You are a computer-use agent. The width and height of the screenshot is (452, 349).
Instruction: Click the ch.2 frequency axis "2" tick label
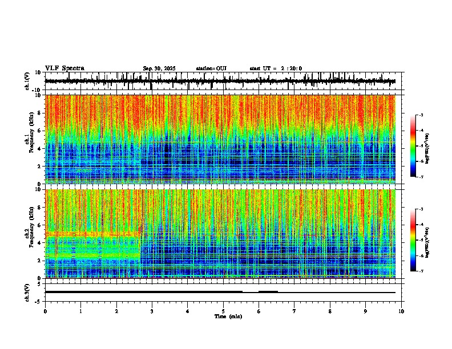pyautogui.click(x=39, y=261)
